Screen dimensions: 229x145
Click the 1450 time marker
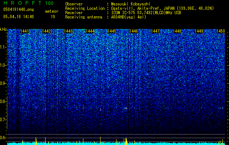pyautogui.click(x=221, y=31)
